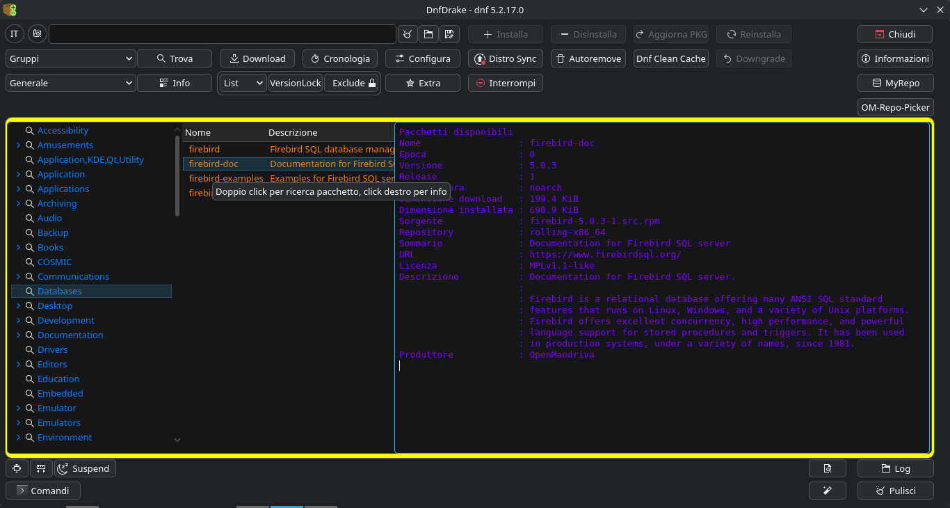Click the image search icon next to IT
This screenshot has width=950, height=508.
click(37, 34)
